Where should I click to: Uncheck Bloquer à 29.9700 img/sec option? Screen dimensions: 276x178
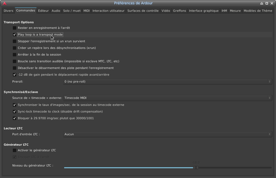coord(14,118)
